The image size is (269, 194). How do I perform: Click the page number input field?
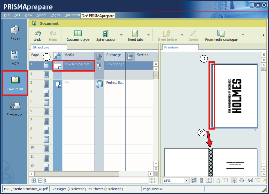[x=96, y=180]
